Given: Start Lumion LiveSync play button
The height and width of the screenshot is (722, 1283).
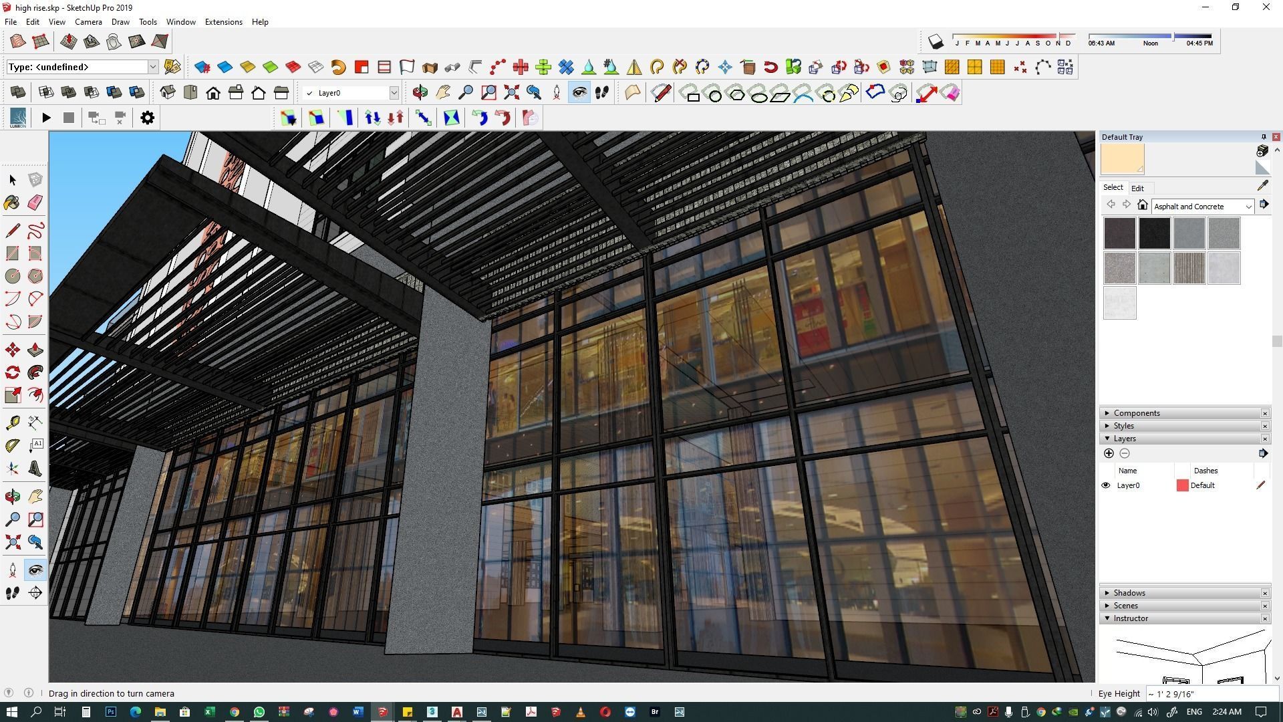Looking at the screenshot, I should (x=46, y=118).
